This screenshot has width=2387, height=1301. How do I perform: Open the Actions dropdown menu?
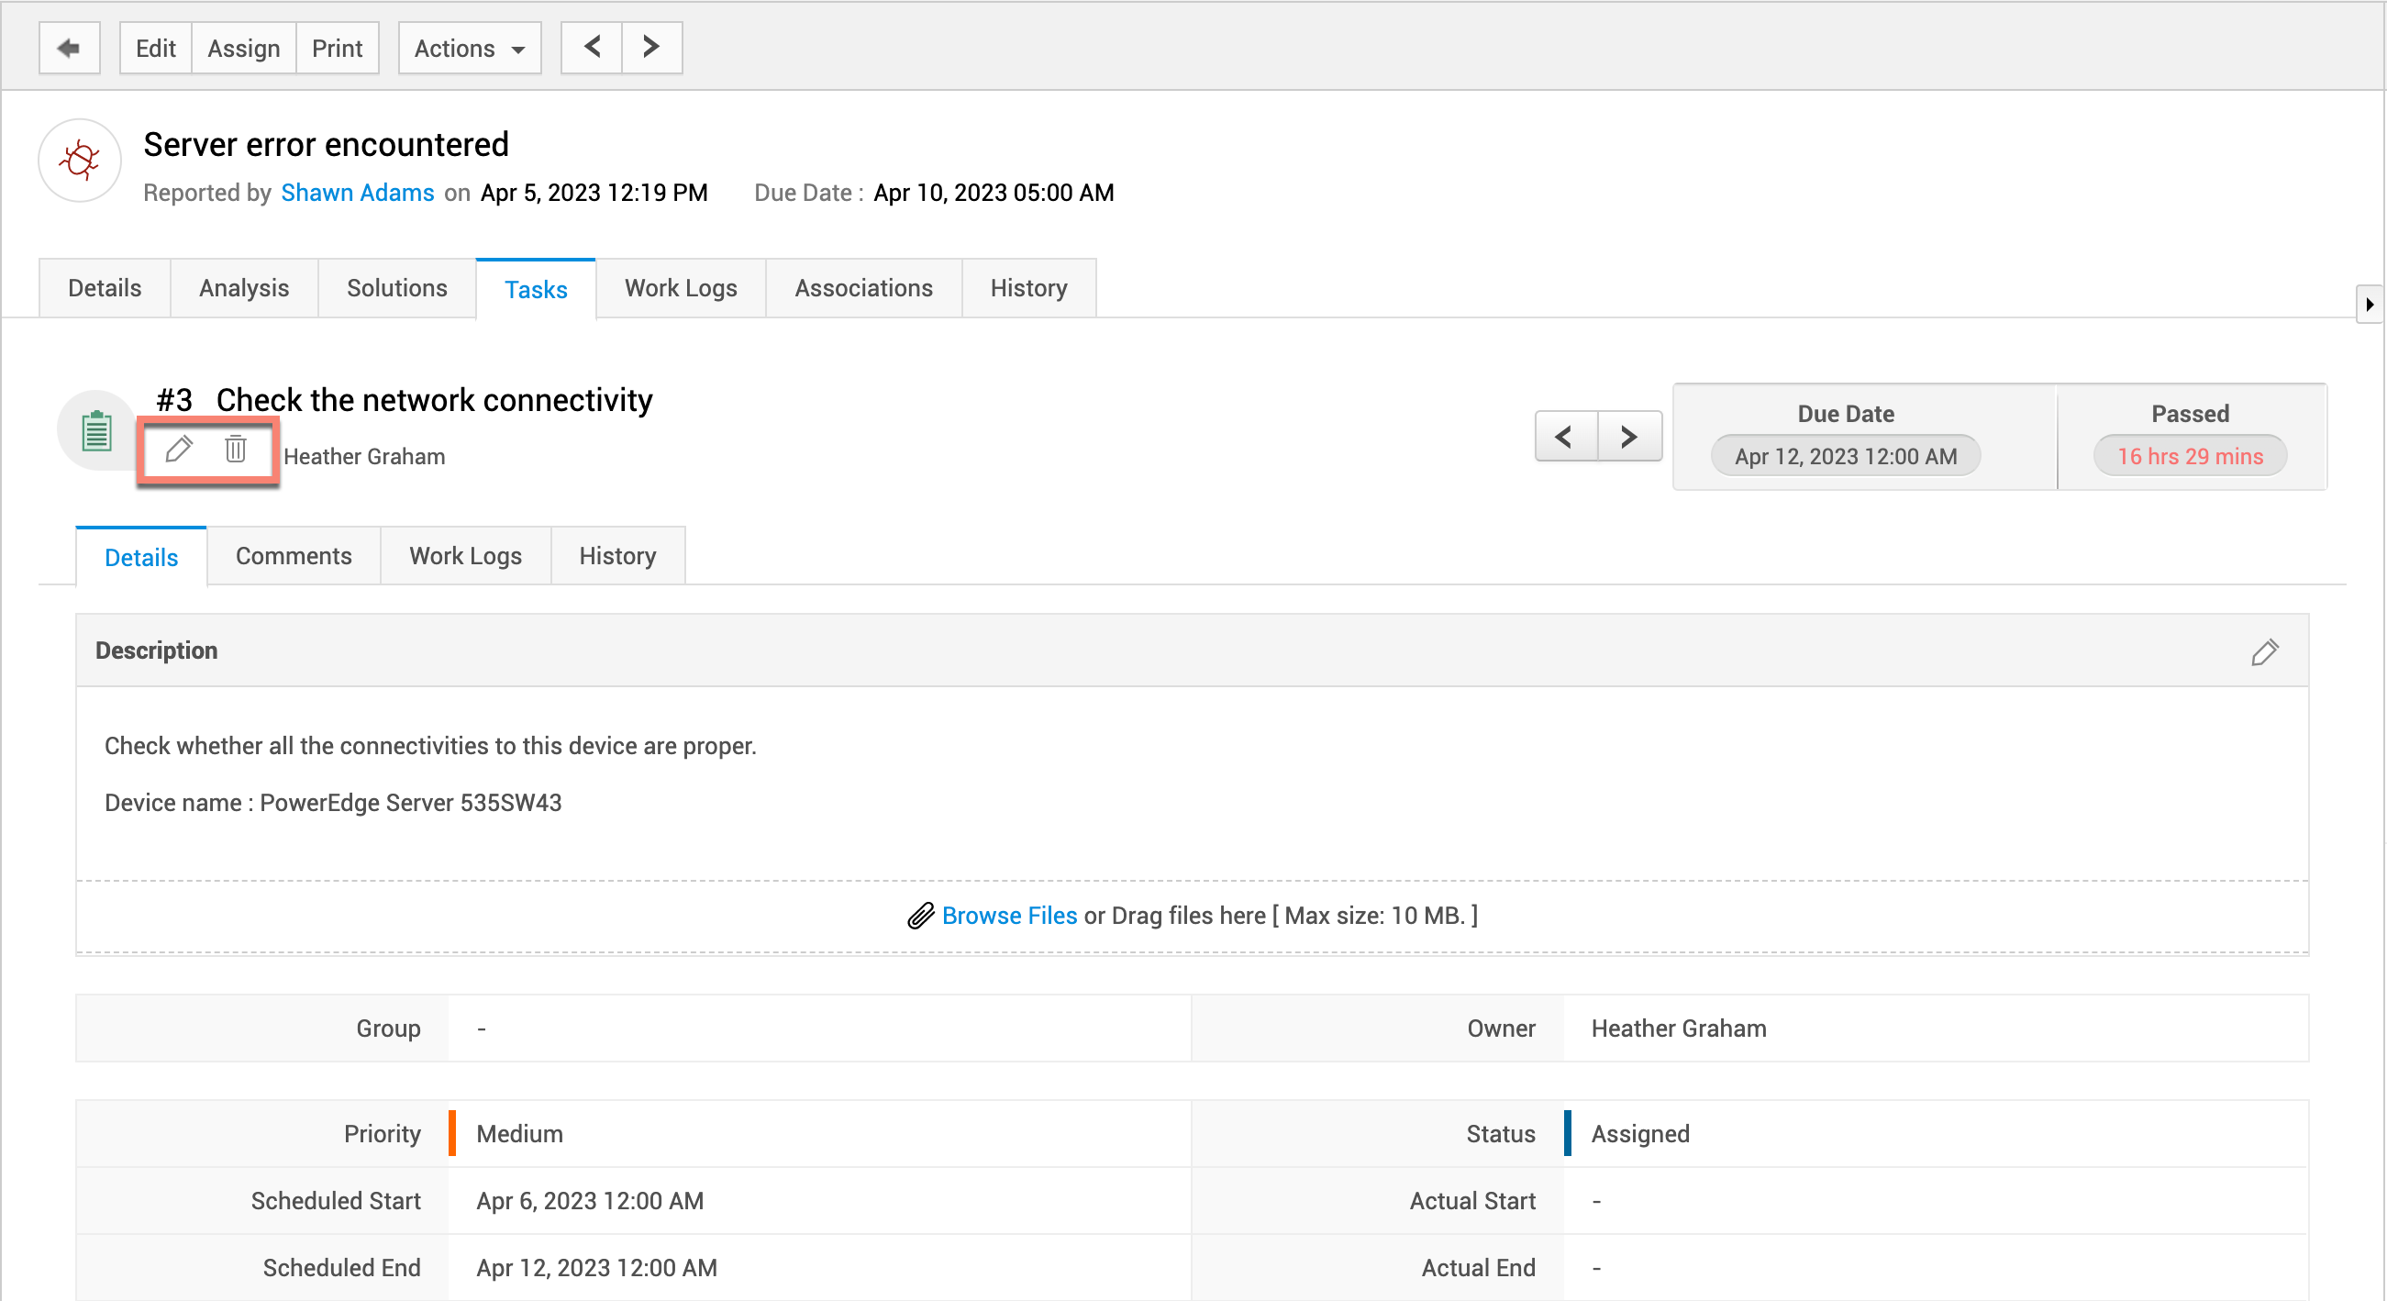470,49
